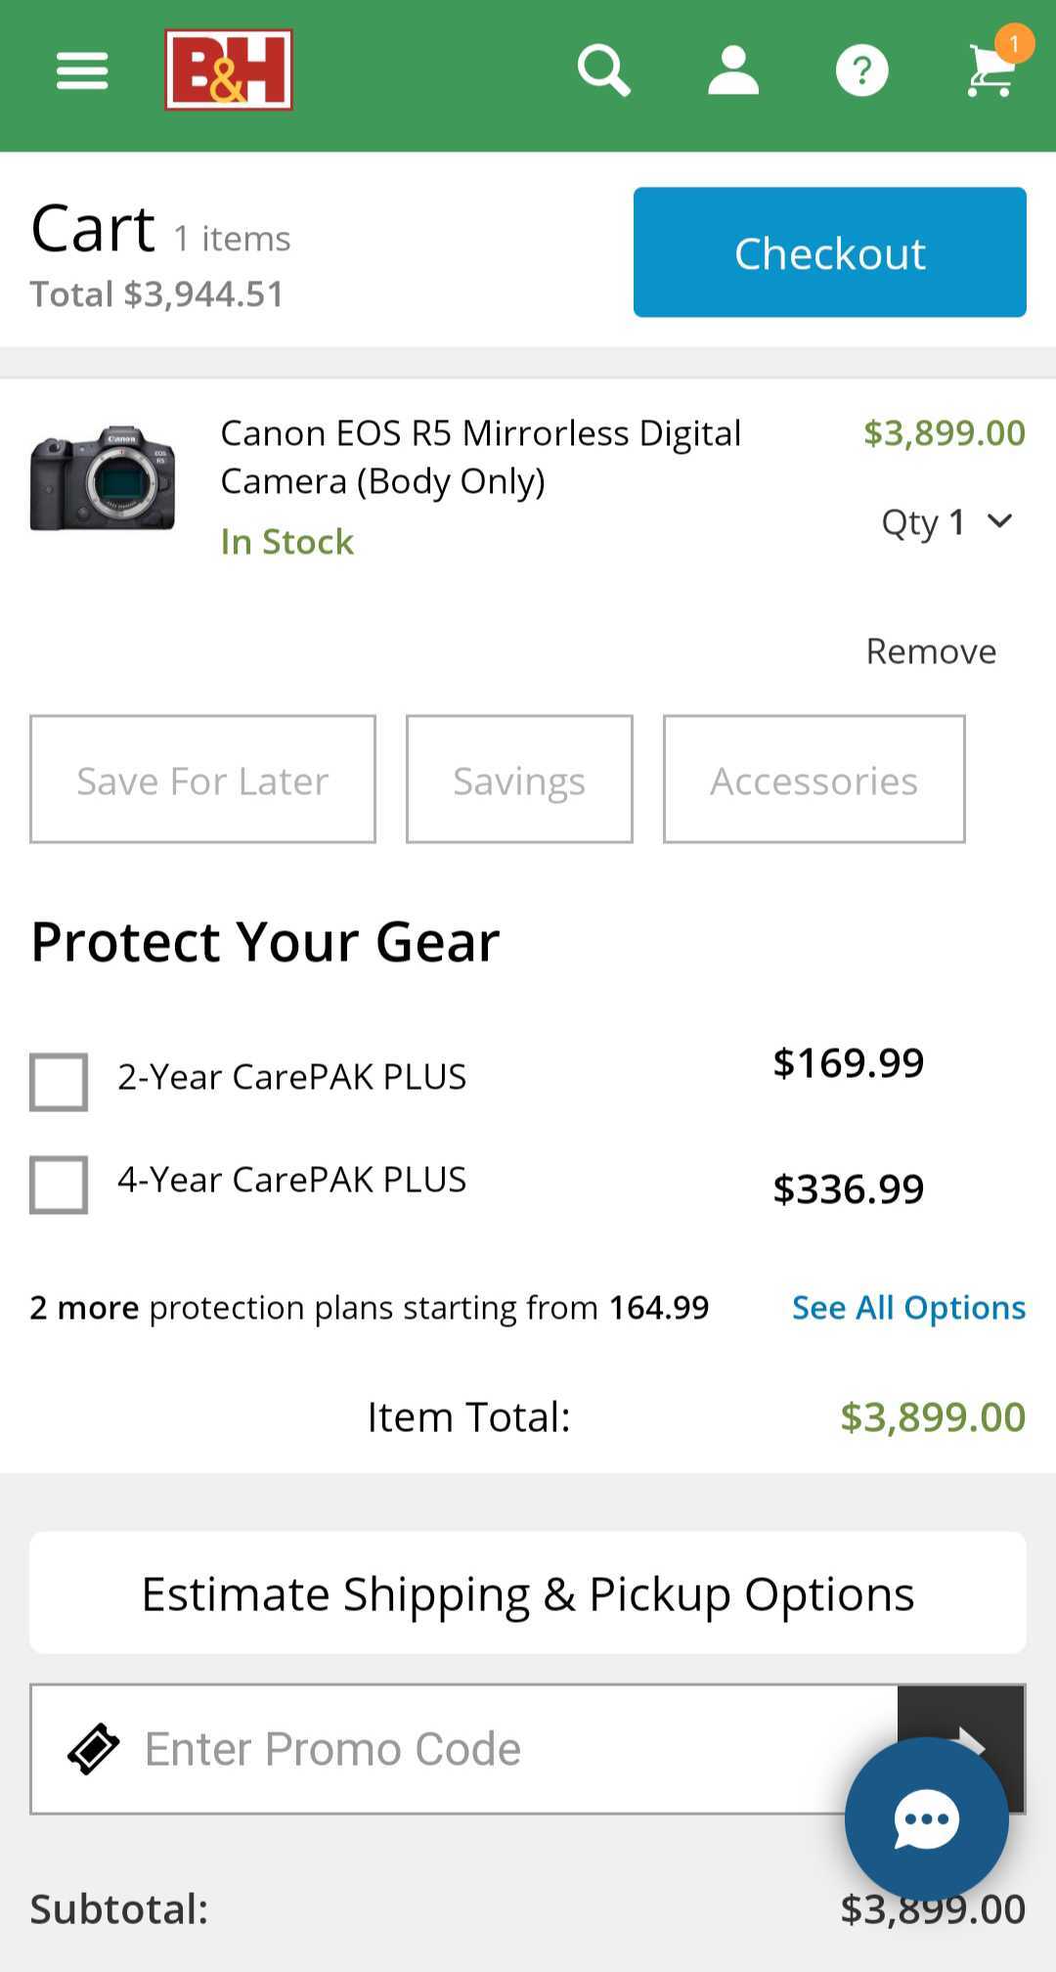Tap the B&H logo

click(x=229, y=69)
